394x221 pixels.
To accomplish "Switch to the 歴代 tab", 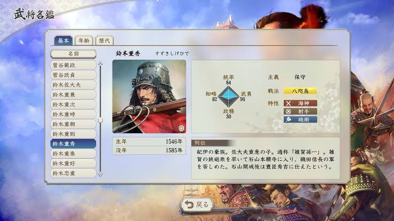I will [x=104, y=40].
